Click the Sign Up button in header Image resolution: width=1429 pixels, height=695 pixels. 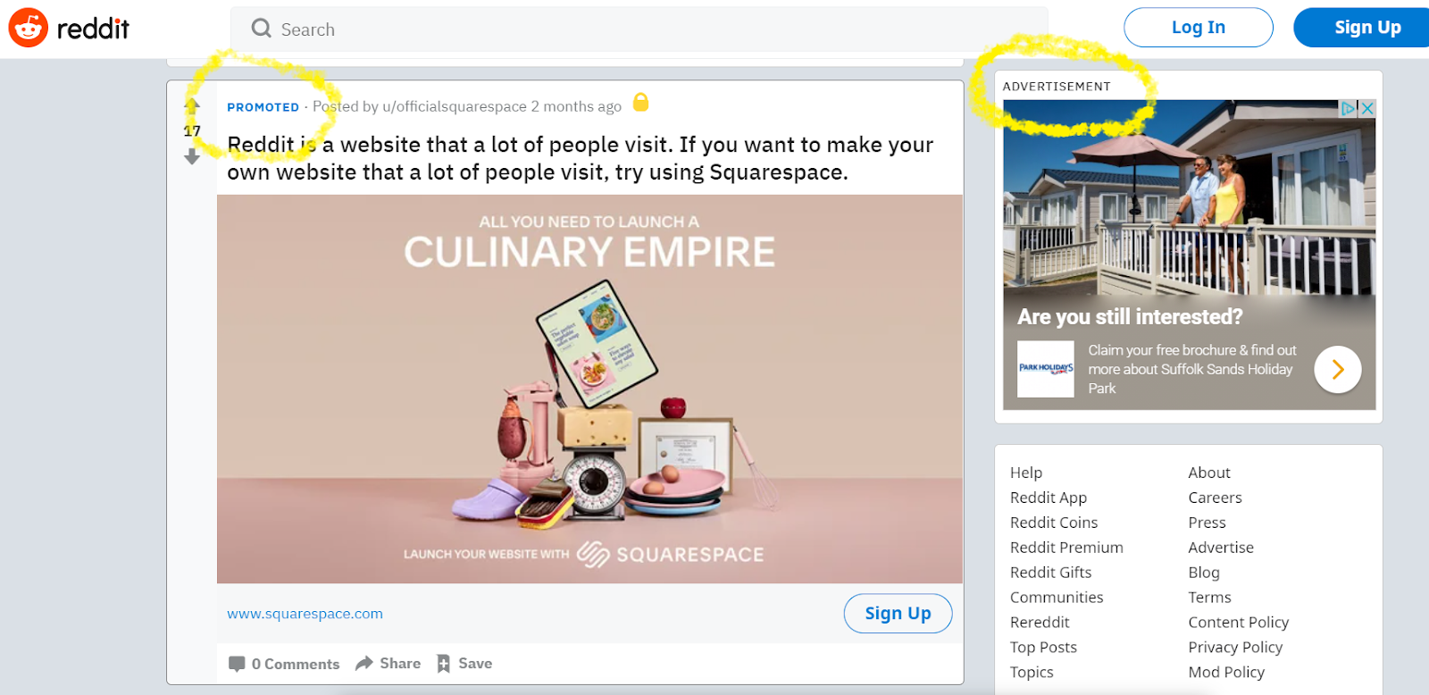[x=1363, y=28]
